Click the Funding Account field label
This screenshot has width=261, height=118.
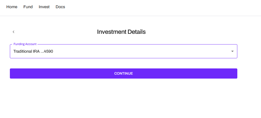click(25, 44)
